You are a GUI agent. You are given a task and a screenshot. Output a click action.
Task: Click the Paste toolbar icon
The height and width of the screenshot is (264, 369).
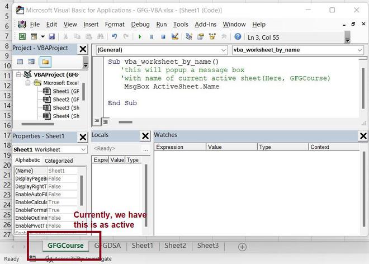[89, 36]
